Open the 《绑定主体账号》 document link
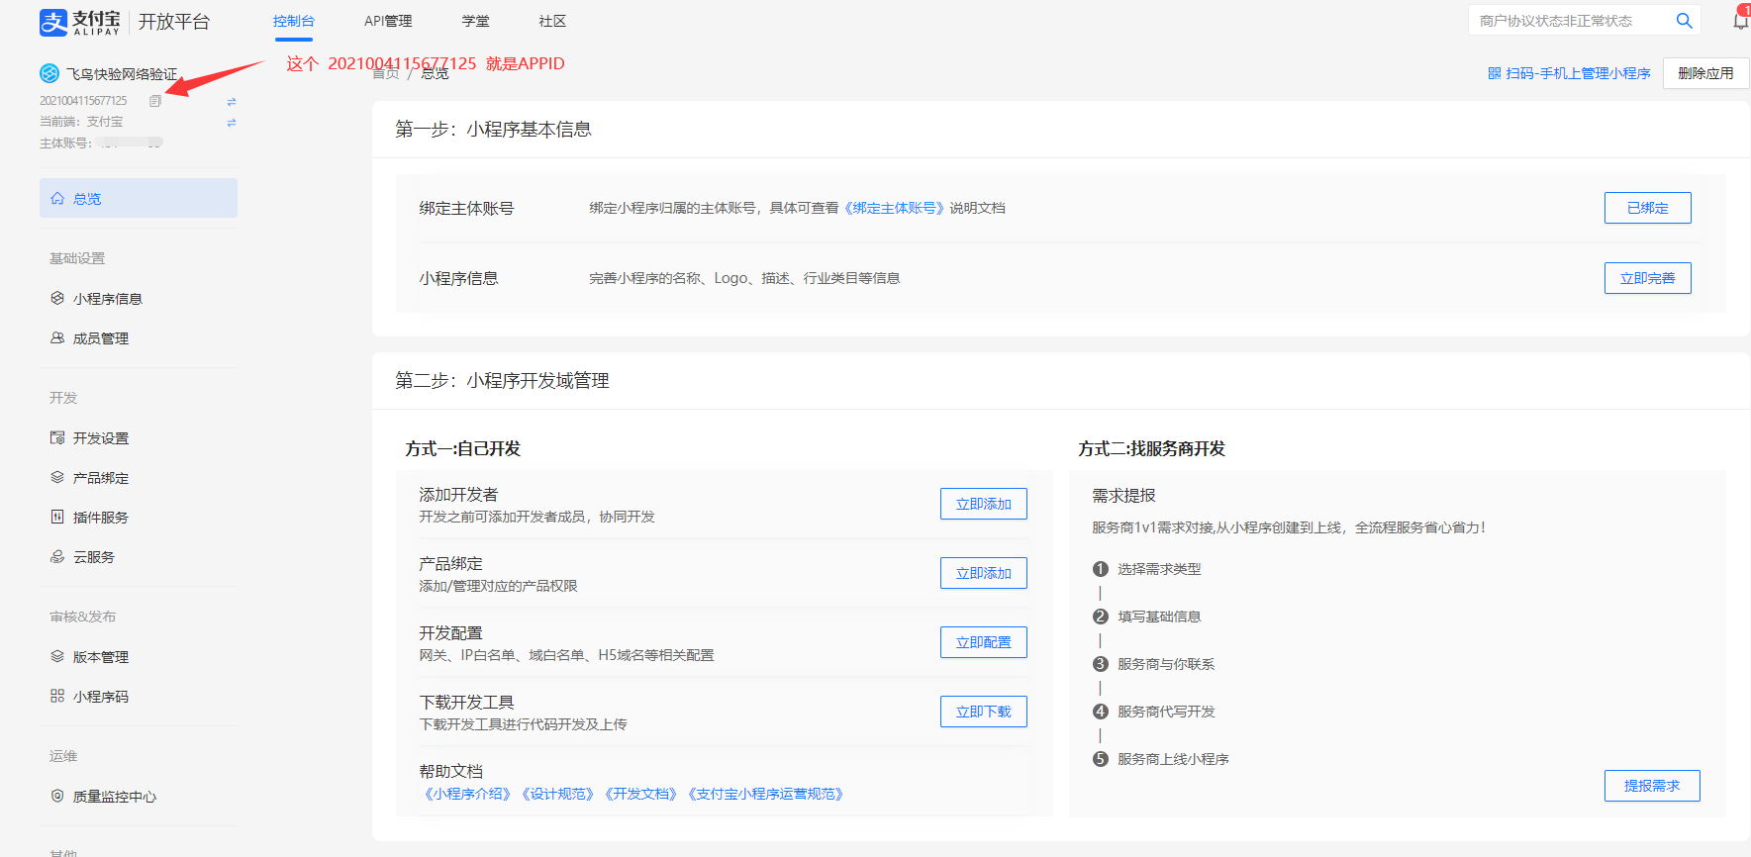 click(x=894, y=208)
